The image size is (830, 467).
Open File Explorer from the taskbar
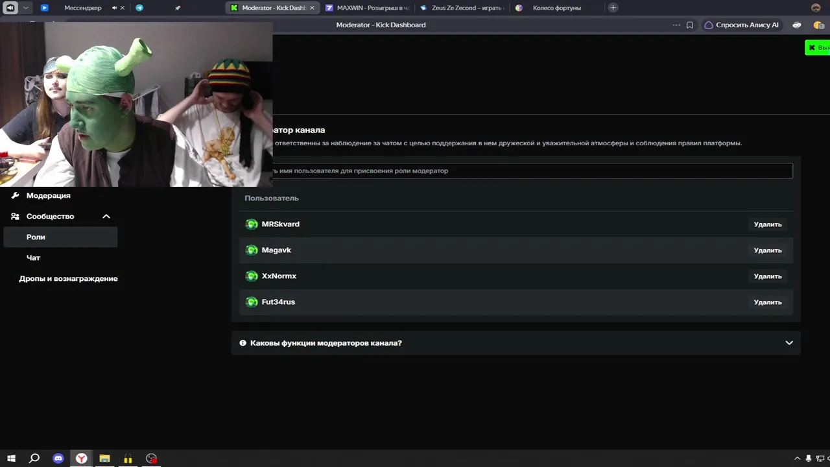(x=104, y=459)
